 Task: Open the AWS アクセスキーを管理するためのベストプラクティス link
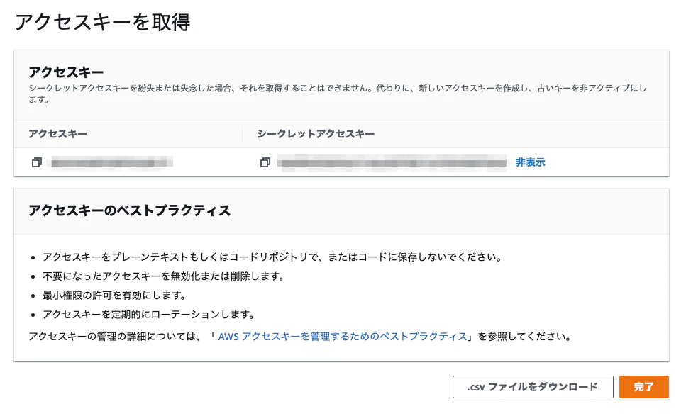pyautogui.click(x=343, y=337)
